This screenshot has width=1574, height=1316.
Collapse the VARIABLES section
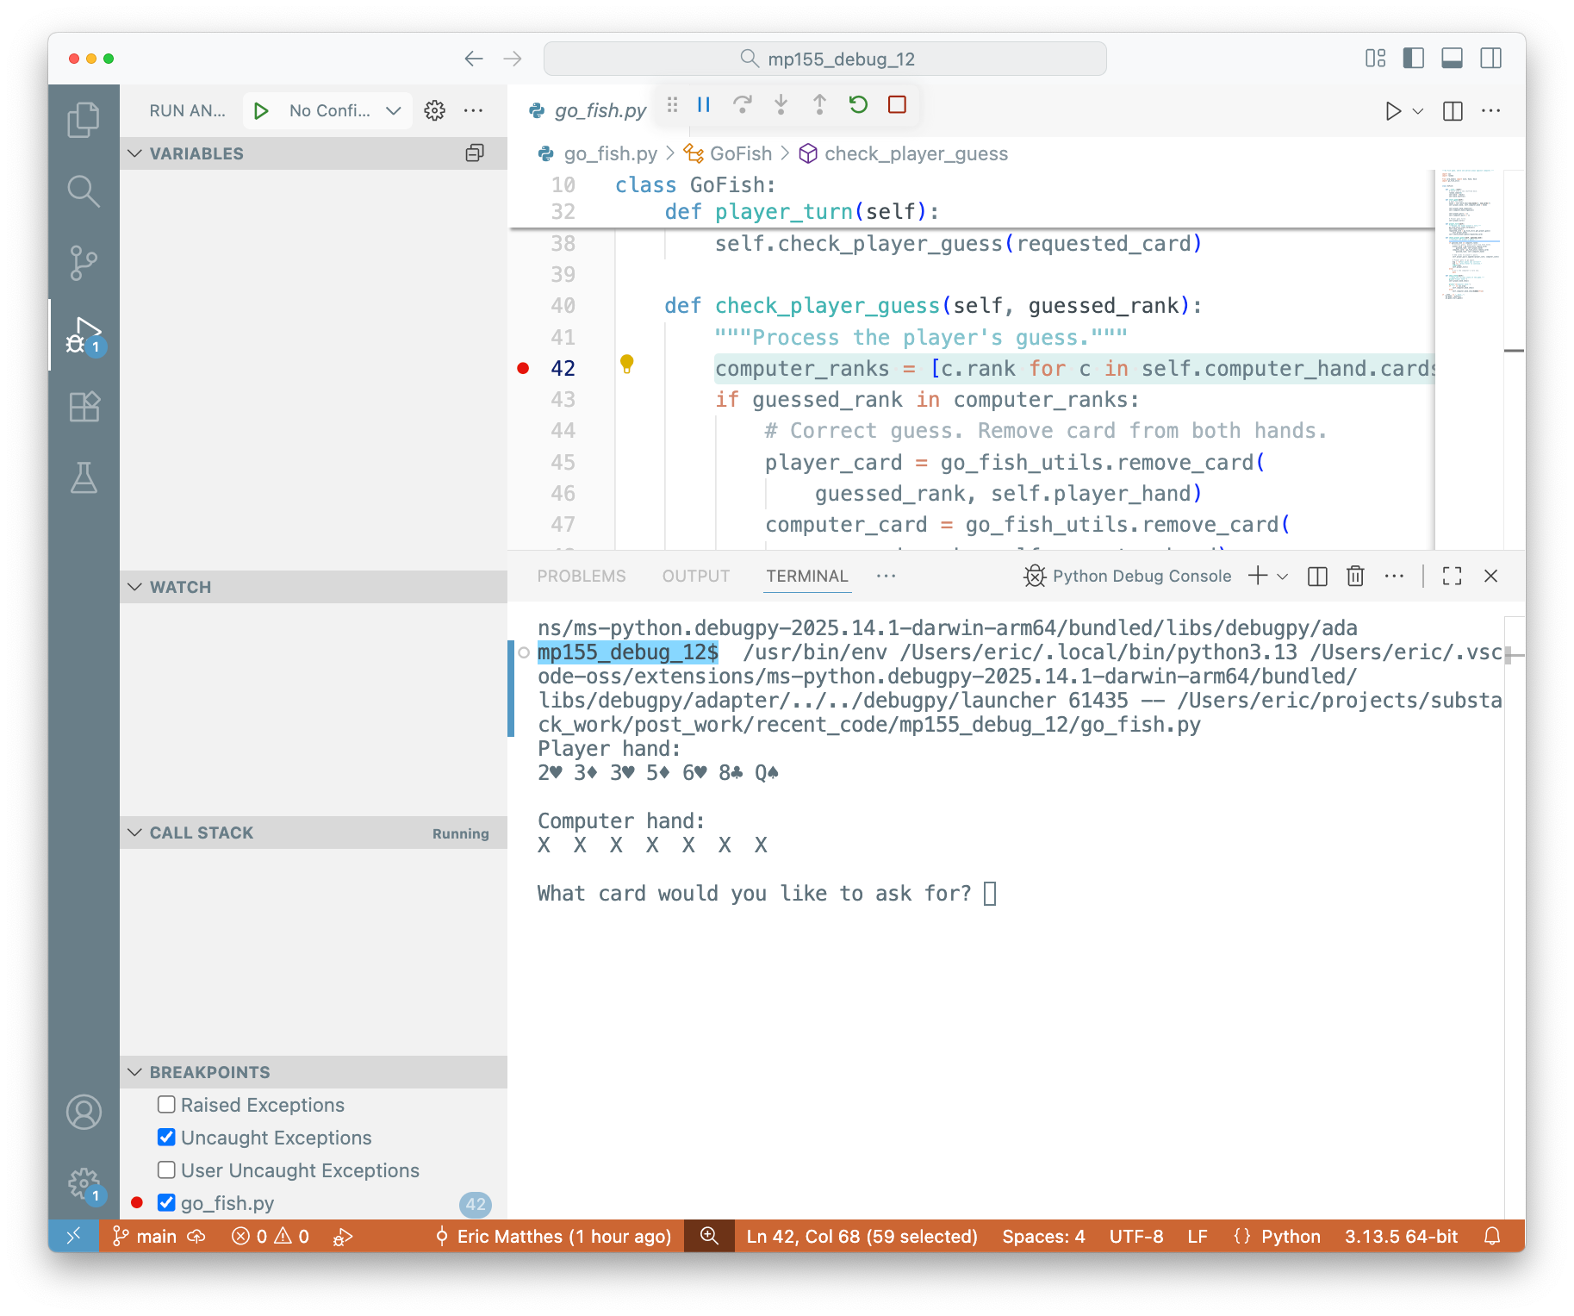(135, 153)
